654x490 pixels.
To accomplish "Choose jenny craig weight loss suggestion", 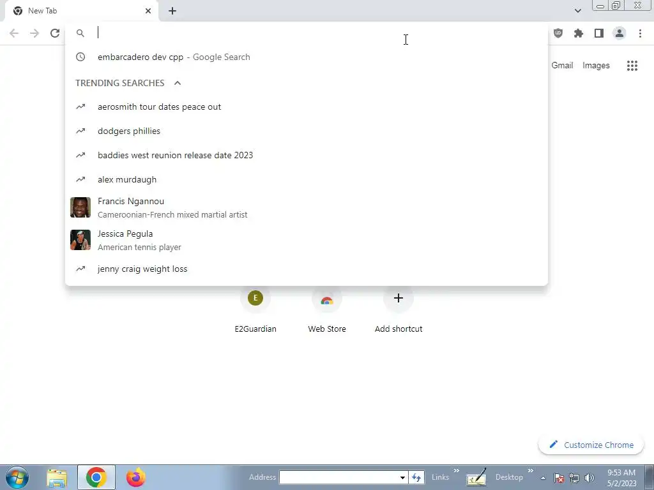I will 307,269.
